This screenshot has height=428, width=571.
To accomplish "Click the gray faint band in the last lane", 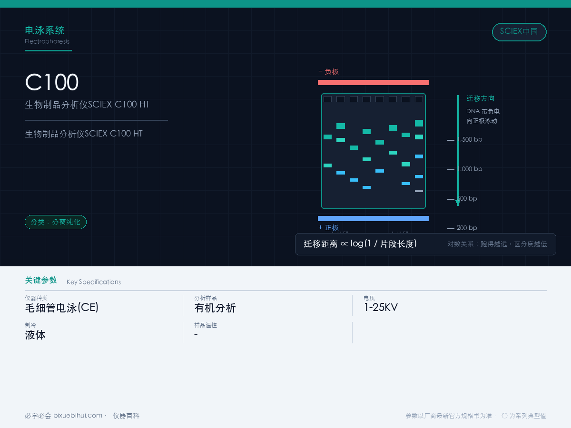I will [419, 191].
